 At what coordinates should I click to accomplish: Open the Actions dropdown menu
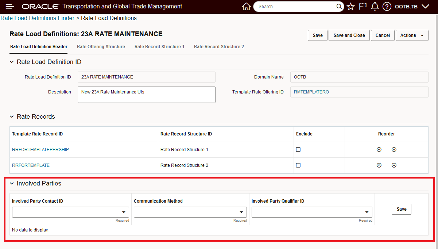click(x=412, y=35)
